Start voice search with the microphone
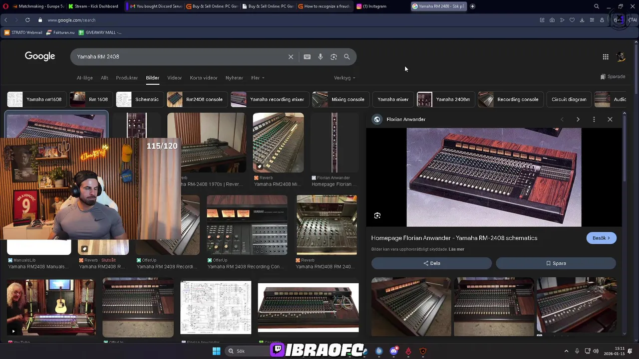639x359 pixels. 320,57
